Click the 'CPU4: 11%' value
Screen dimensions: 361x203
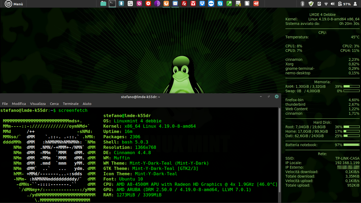[350, 51]
